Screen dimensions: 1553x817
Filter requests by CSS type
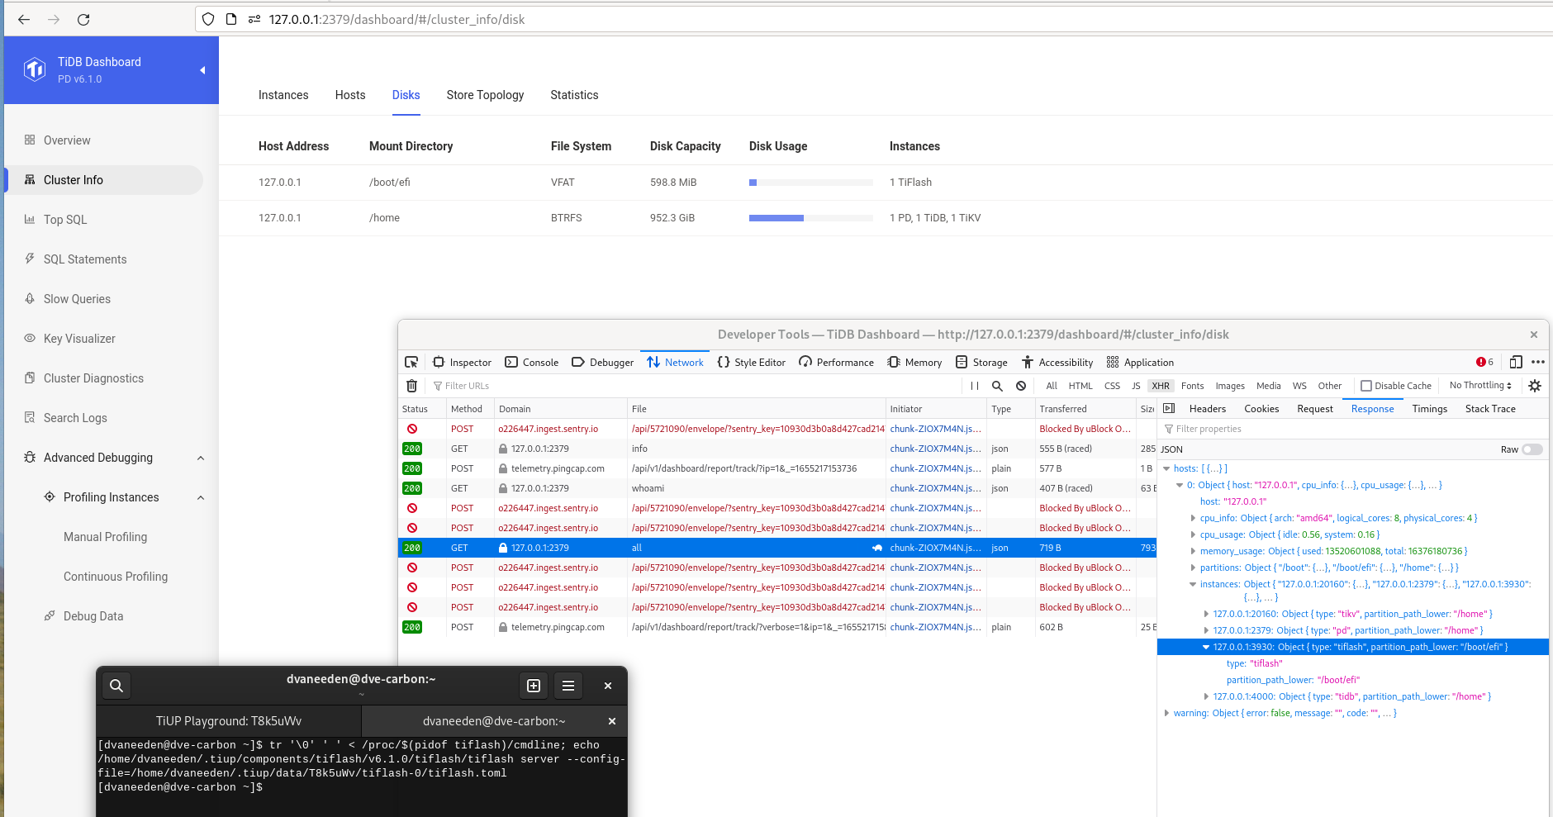pyautogui.click(x=1113, y=386)
